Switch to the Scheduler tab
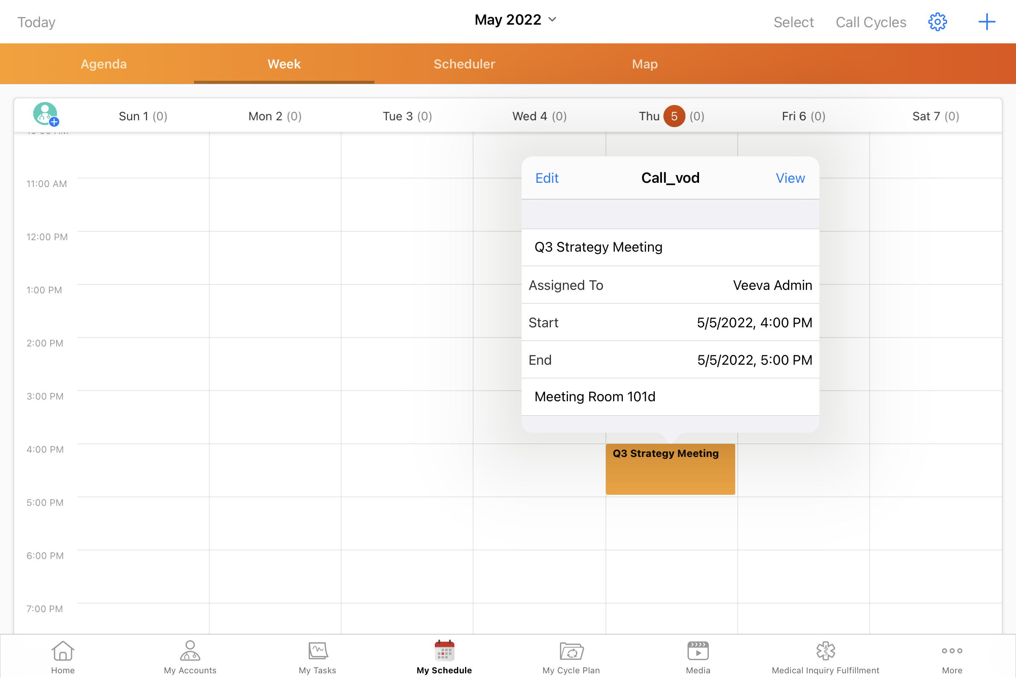Viewport: 1016px width, 678px height. point(464,64)
